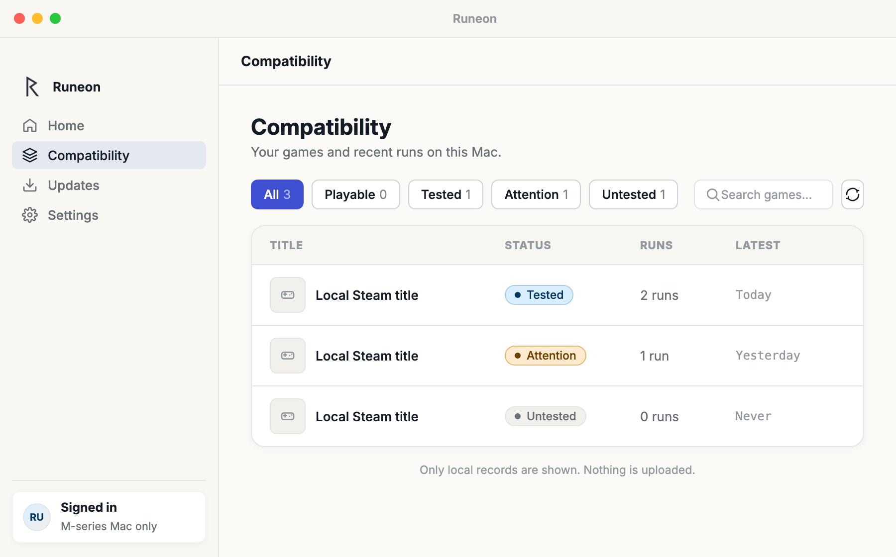The image size is (896, 557).
Task: Click the Home house icon
Action: (30, 125)
